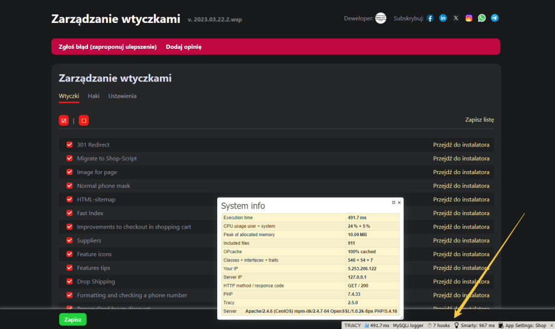The image size is (555, 329).
Task: Detach the System info panel window
Action: coord(393,202)
